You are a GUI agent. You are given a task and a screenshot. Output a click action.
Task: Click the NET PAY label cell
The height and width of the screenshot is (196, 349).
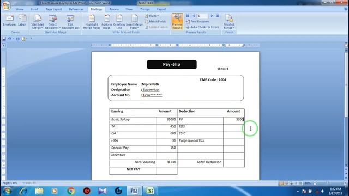point(133,170)
